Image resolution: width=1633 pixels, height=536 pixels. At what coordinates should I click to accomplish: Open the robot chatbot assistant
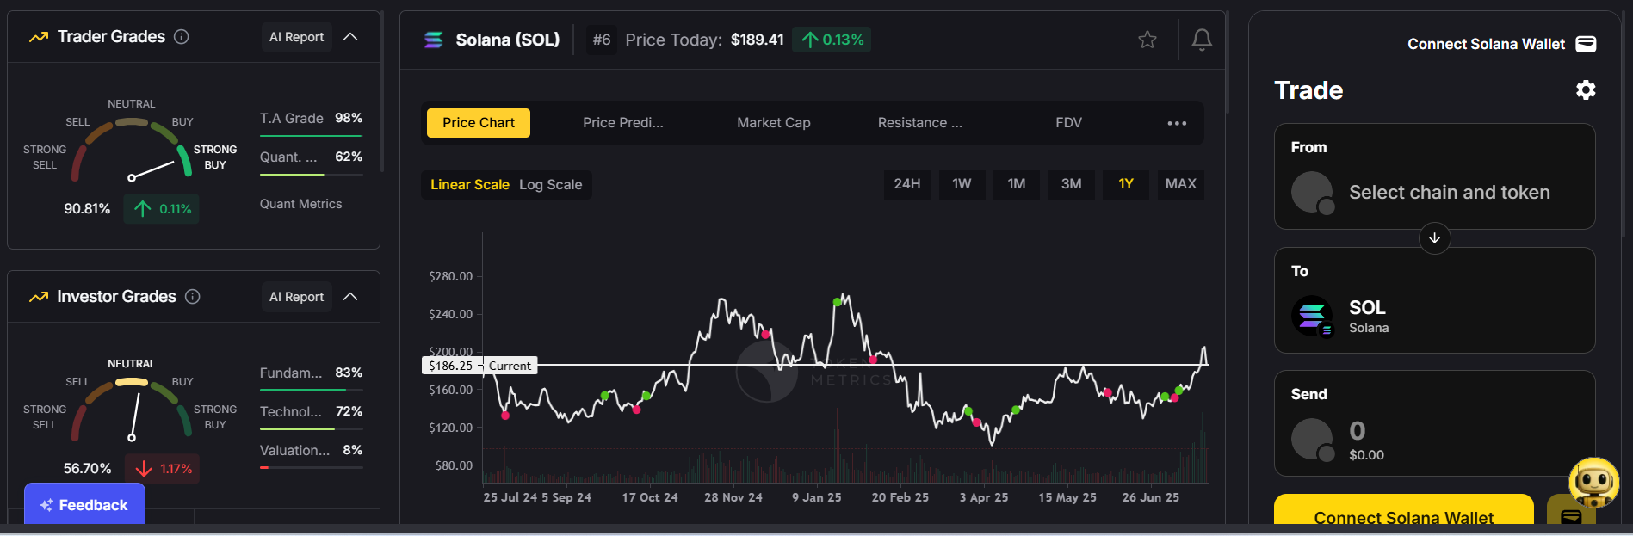coord(1594,482)
